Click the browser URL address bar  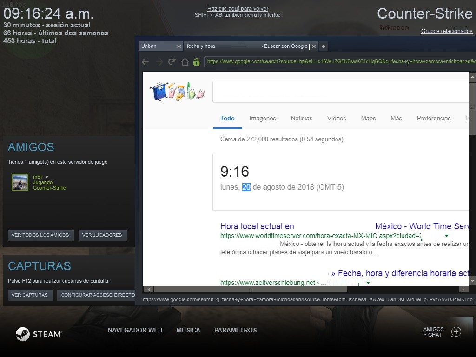pyautogui.click(x=340, y=62)
